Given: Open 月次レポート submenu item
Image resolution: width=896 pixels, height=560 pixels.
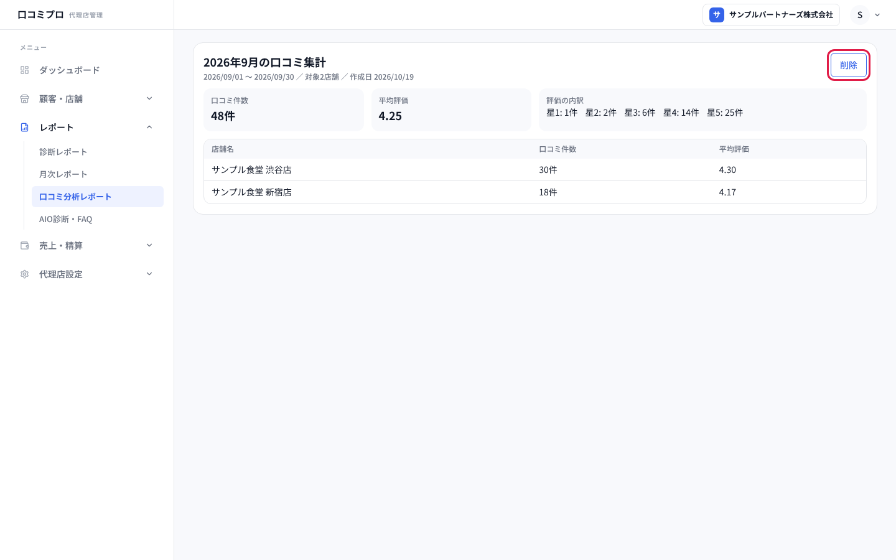Looking at the screenshot, I should pos(98,174).
